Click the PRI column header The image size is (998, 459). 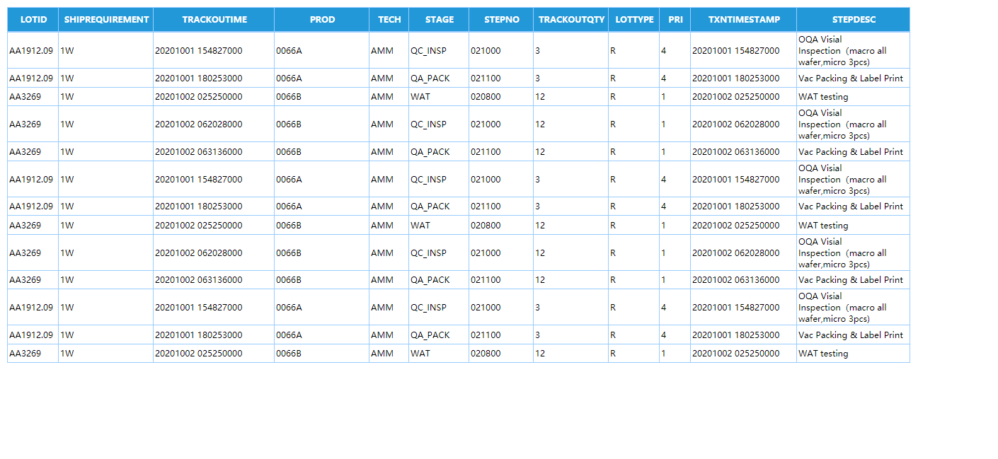(675, 20)
